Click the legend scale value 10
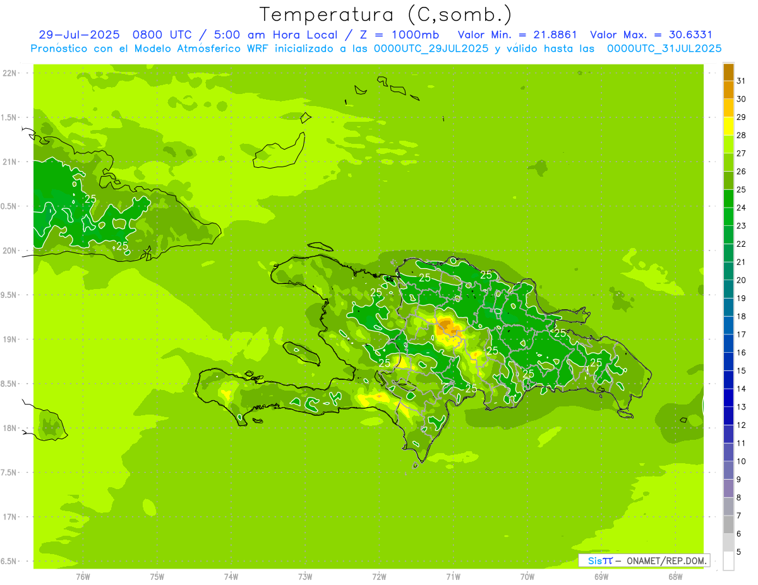This screenshot has width=758, height=585. coord(742,461)
